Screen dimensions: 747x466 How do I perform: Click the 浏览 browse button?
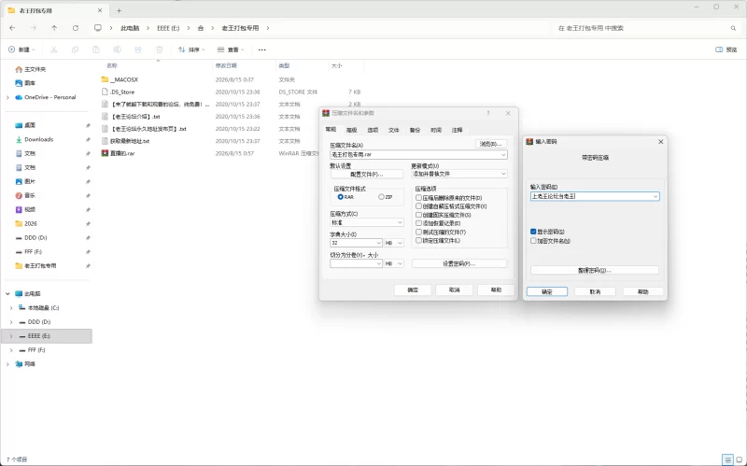pos(491,144)
